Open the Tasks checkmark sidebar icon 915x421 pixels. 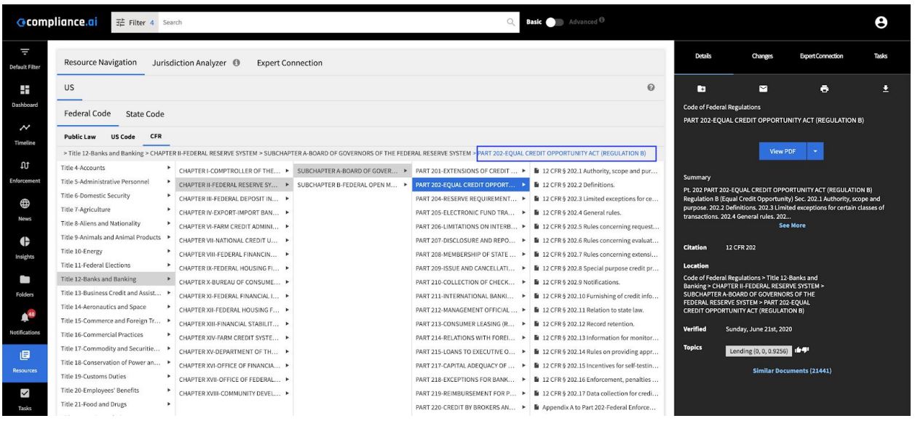click(x=24, y=393)
